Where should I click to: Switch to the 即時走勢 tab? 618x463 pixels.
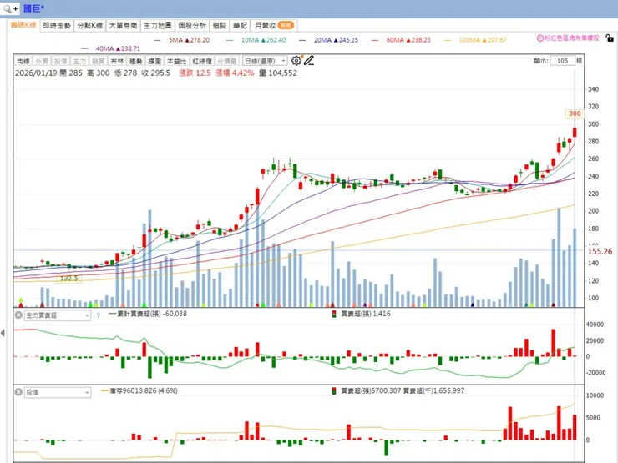[x=56, y=26]
